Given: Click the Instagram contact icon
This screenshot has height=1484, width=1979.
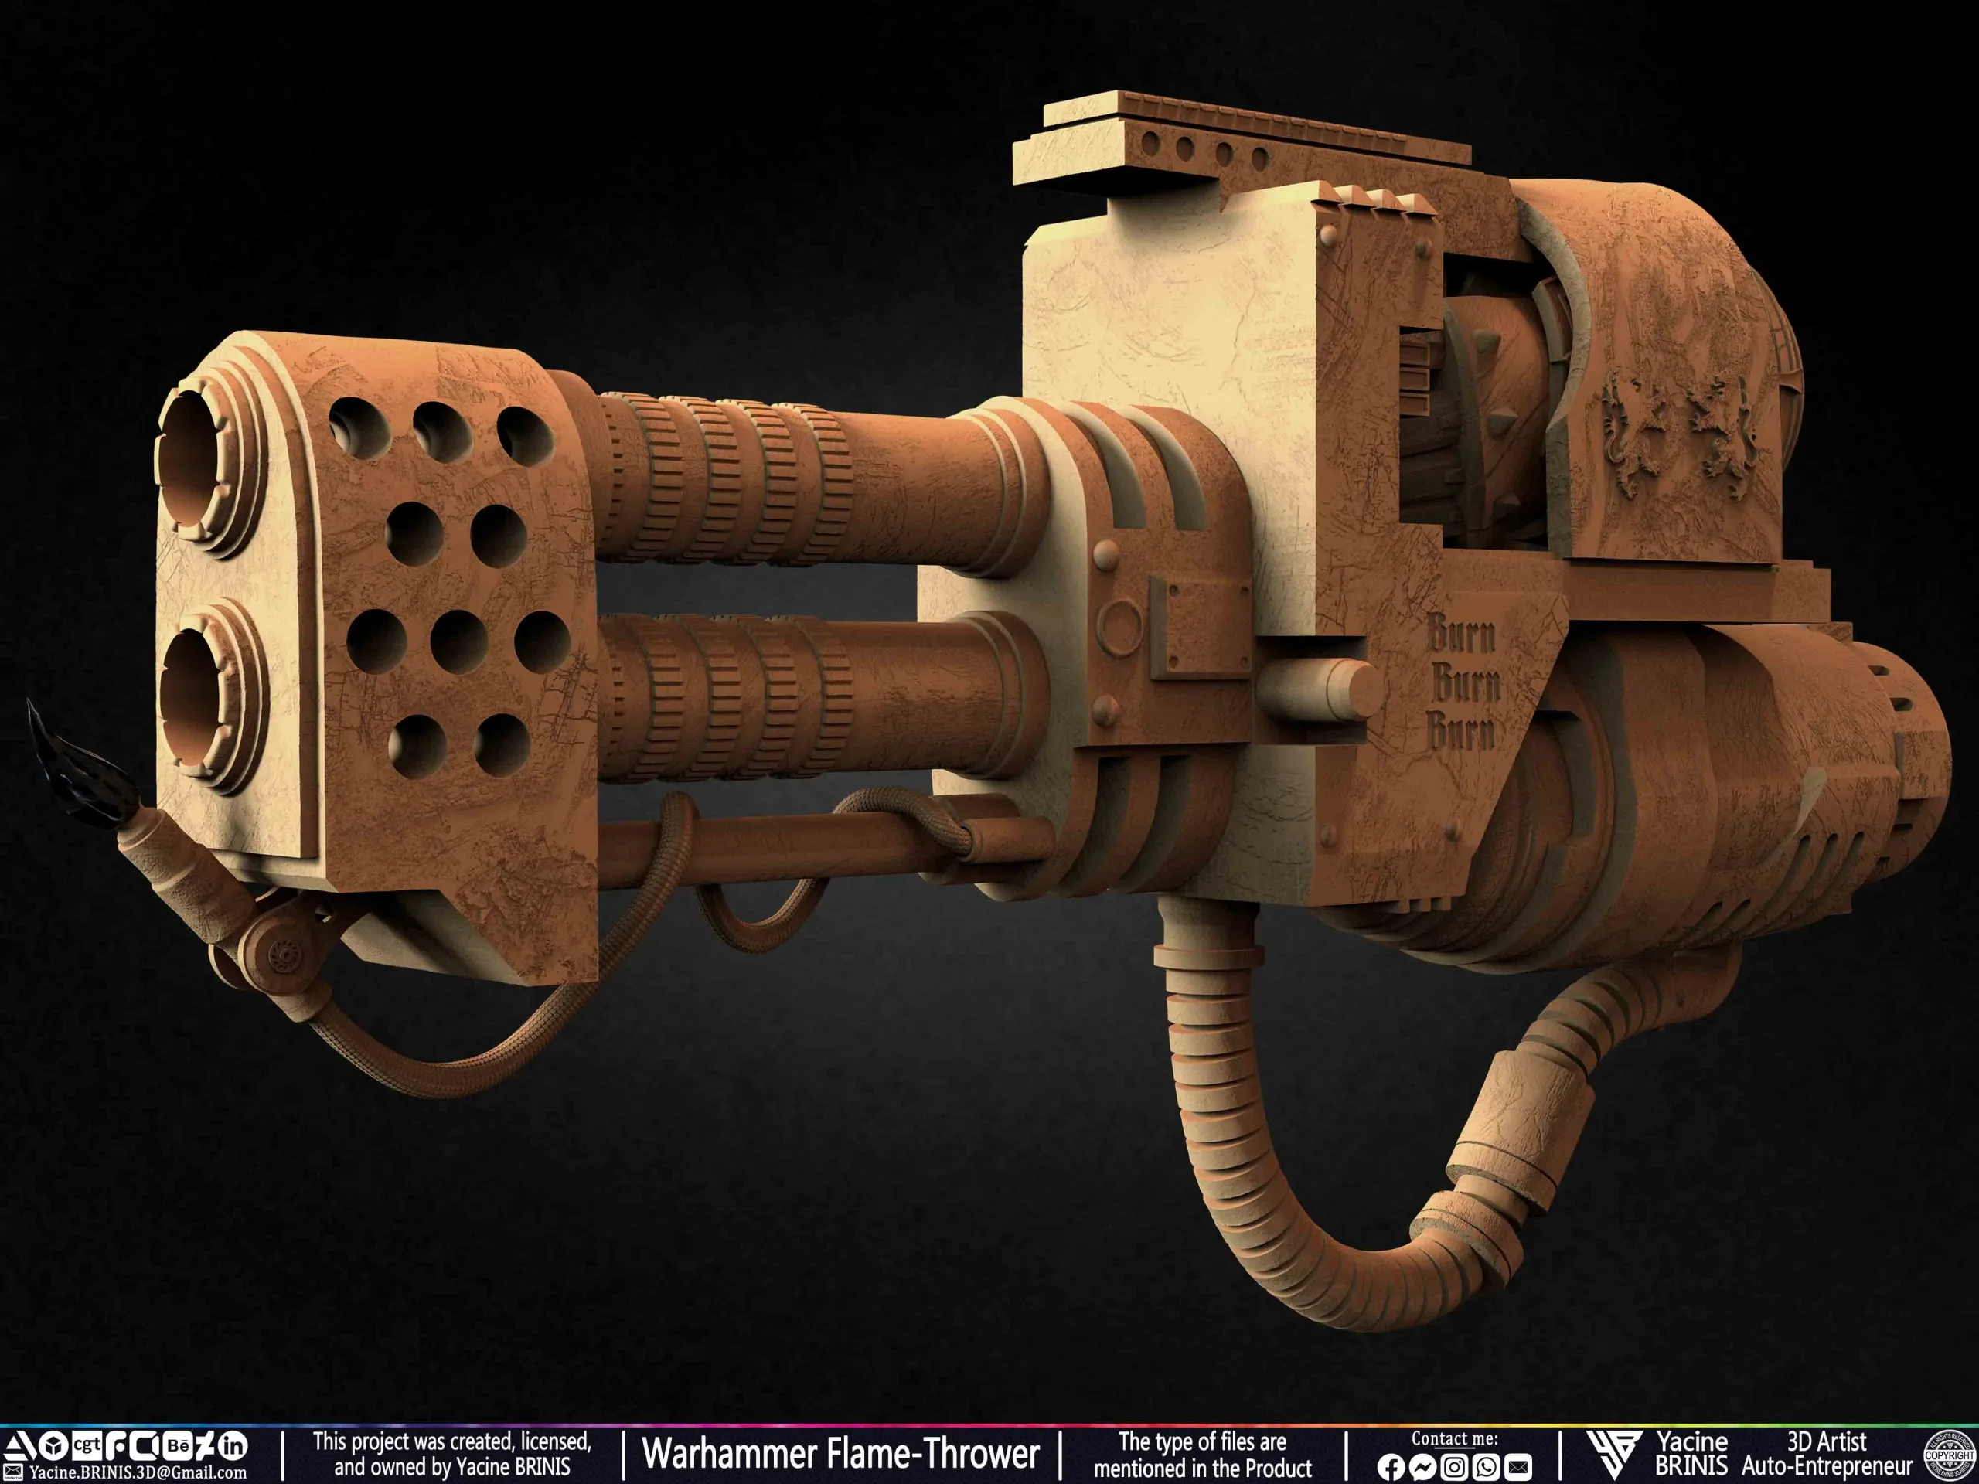Looking at the screenshot, I should click(x=1454, y=1468).
